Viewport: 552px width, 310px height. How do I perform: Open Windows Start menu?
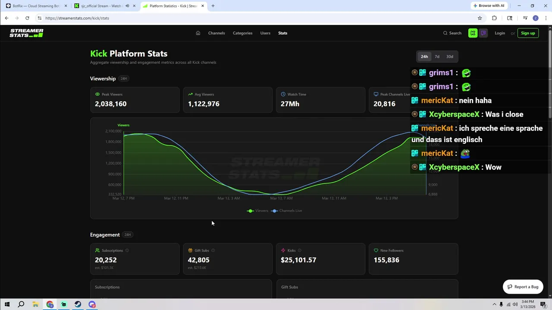(x=7, y=304)
